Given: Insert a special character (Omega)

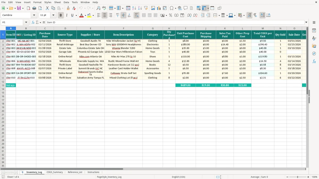Looking at the screenshot, I should pos(172,8).
